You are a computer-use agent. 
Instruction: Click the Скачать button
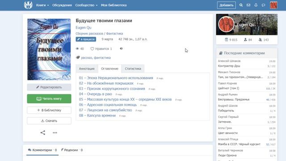pyautogui.click(x=49, y=121)
